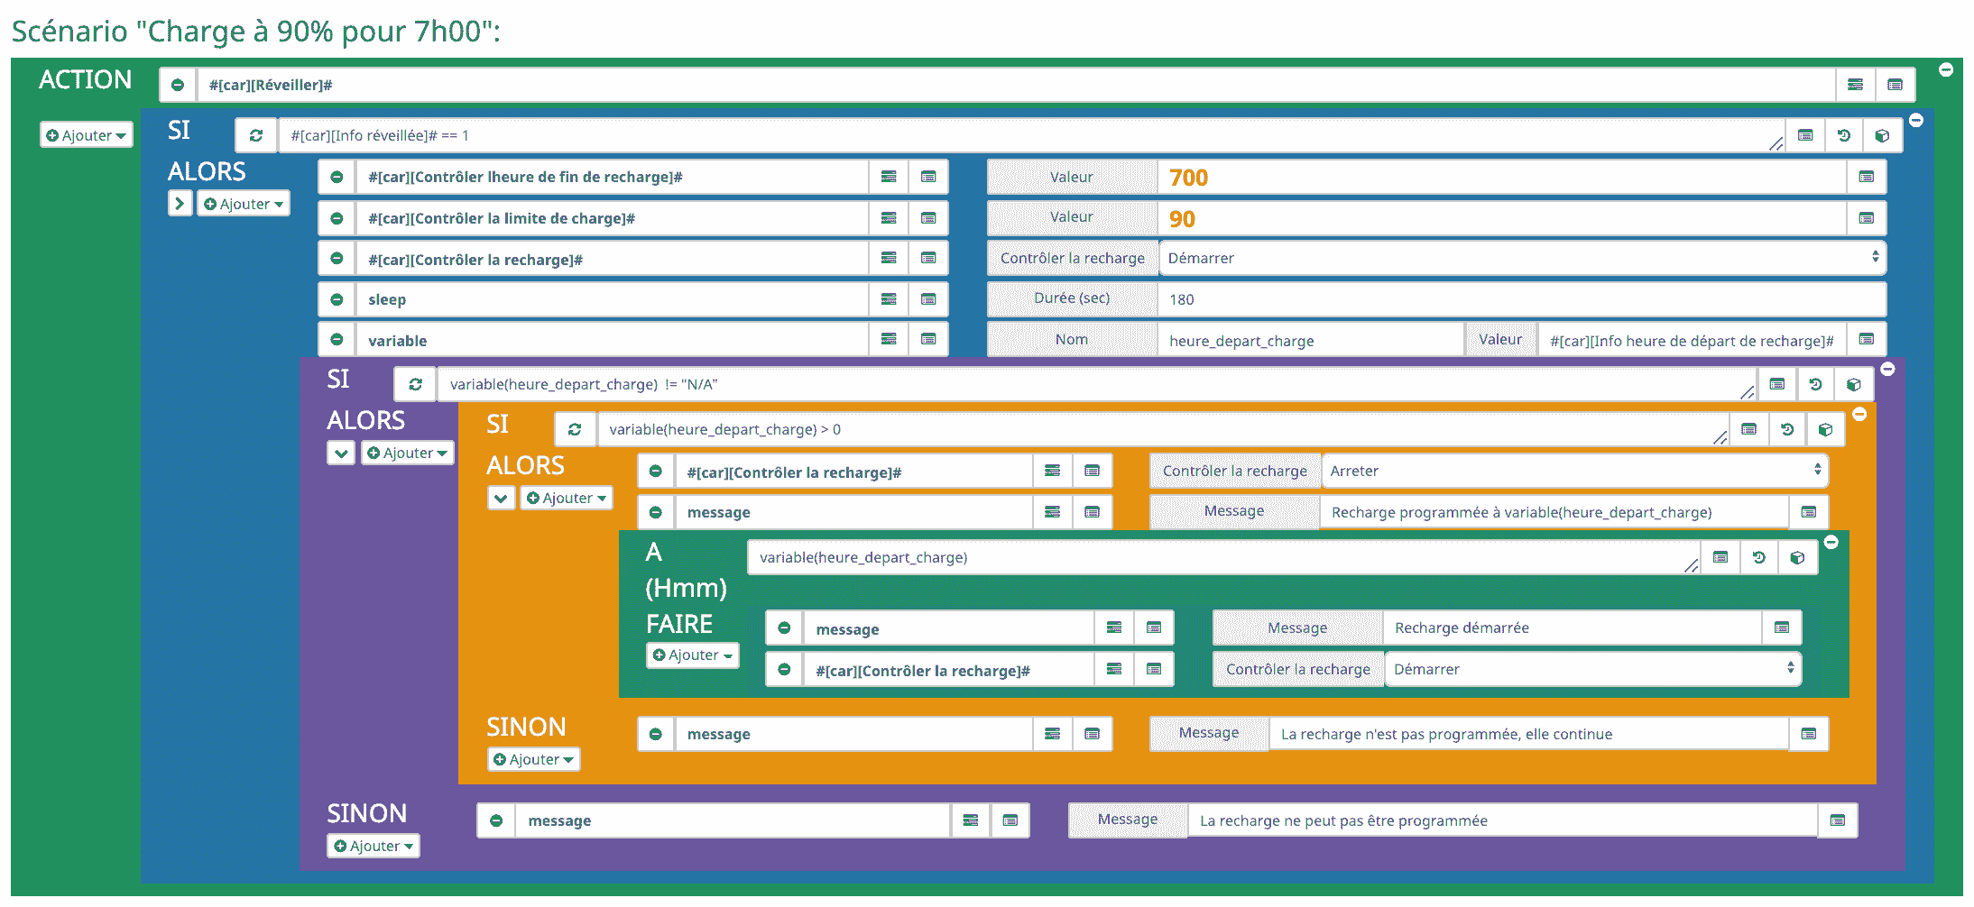Click the minus circle on the purple SI block
1974x907 pixels.
click(x=1887, y=369)
